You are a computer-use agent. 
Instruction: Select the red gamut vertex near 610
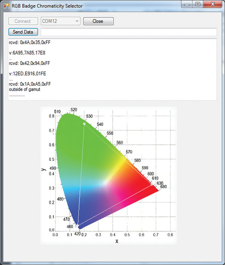[x=152, y=185]
